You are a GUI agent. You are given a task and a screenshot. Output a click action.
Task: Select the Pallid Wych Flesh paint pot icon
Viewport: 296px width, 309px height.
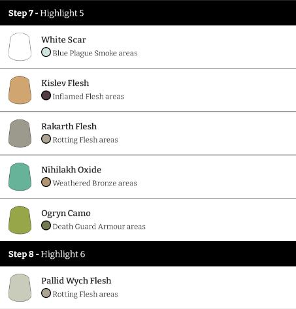point(20,287)
